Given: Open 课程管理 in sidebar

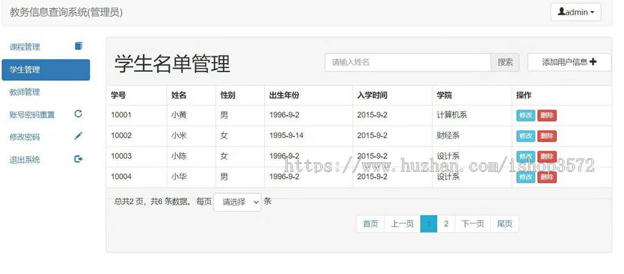Looking at the screenshot, I should click(x=46, y=47).
